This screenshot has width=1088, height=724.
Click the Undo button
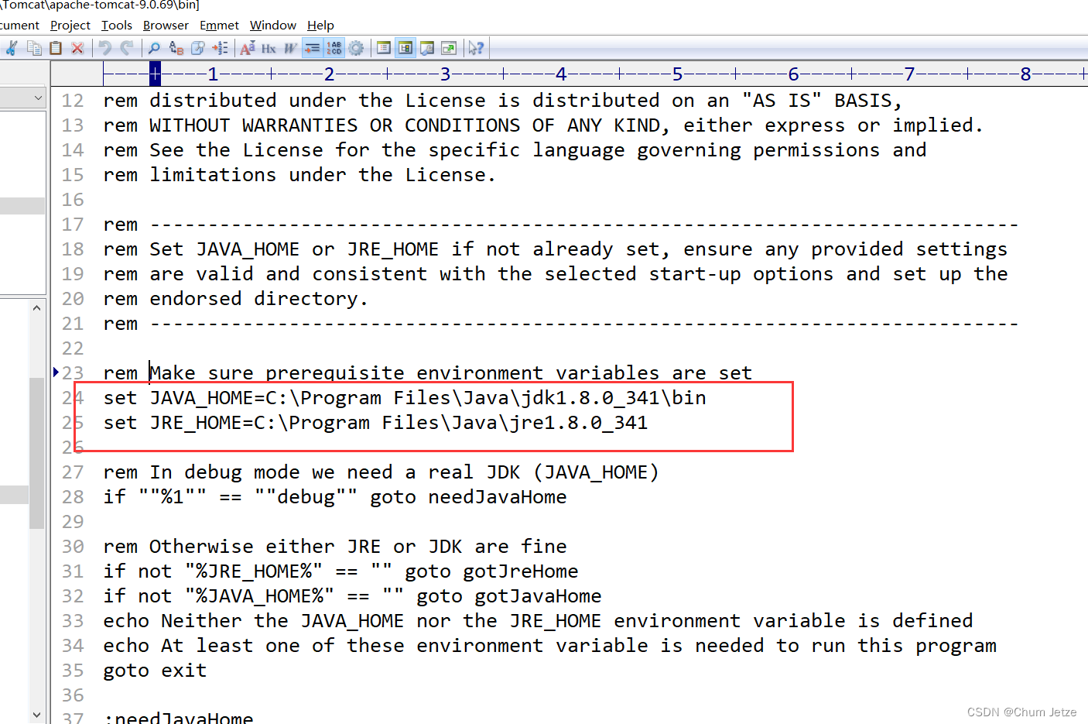click(104, 47)
